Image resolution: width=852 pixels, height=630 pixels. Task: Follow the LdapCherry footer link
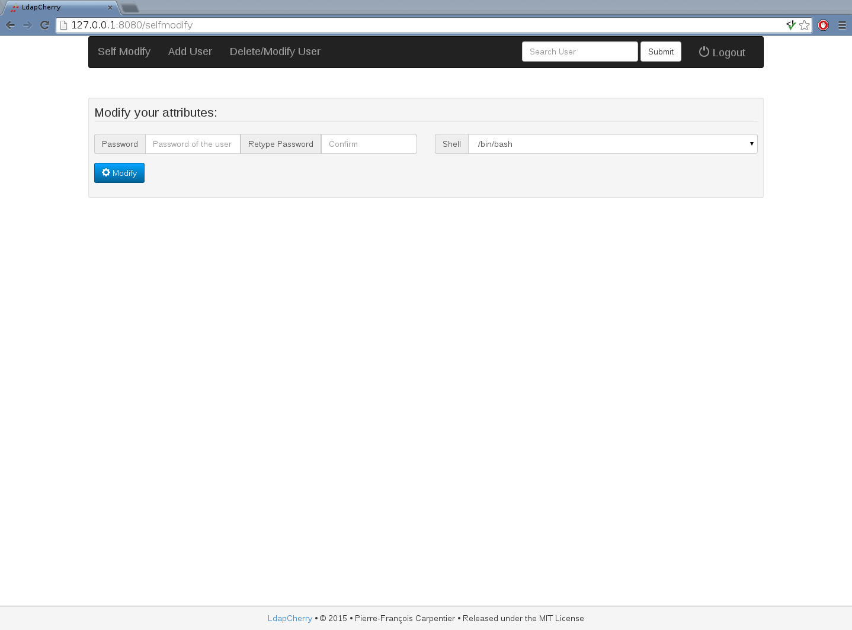pos(290,618)
